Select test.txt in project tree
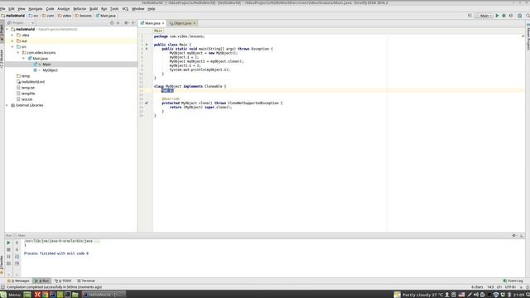Screen dimensions: 530x298 pyautogui.click(x=26, y=99)
